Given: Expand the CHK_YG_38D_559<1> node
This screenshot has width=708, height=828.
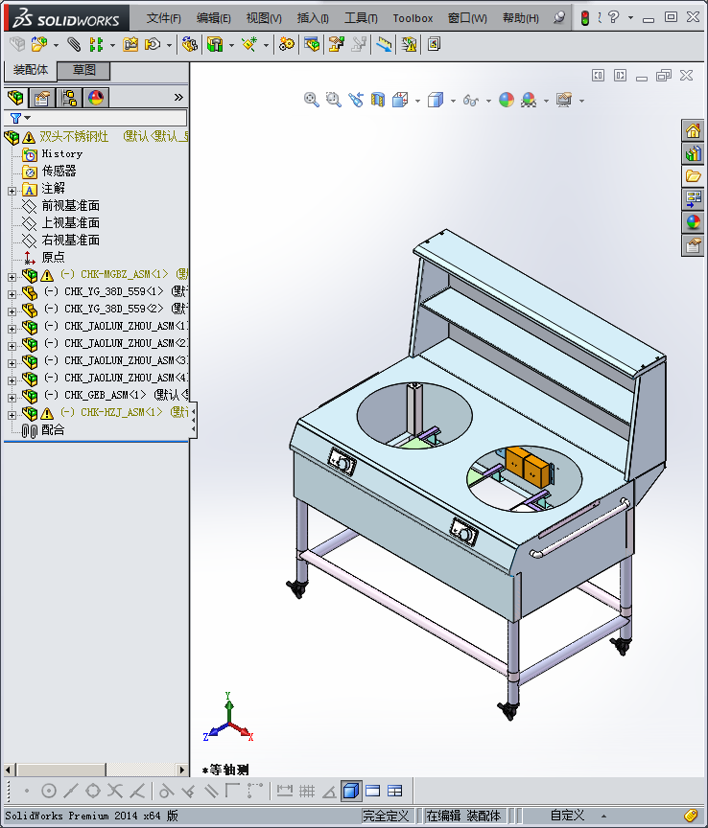Looking at the screenshot, I should tap(12, 294).
